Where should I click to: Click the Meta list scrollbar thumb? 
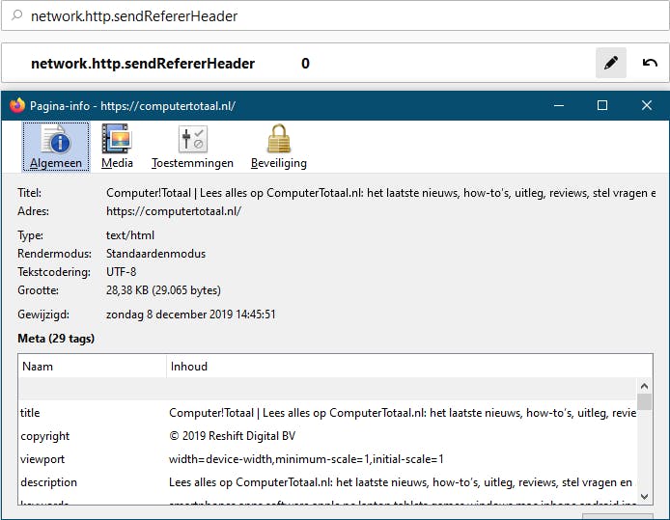[x=644, y=401]
